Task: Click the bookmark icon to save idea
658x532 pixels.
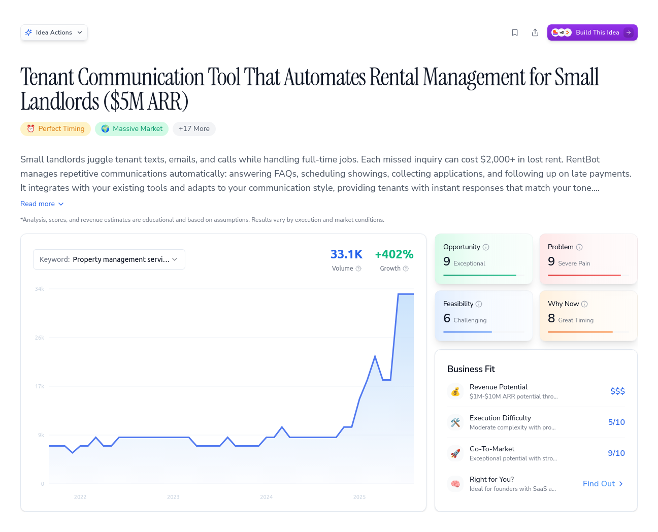Action: coord(515,32)
